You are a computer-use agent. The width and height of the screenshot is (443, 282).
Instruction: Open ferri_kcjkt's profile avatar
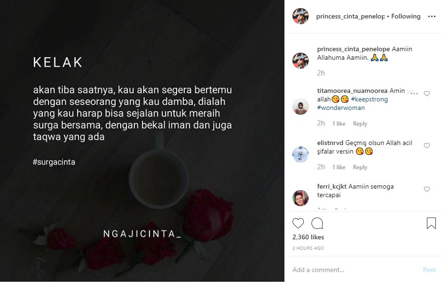point(301,198)
